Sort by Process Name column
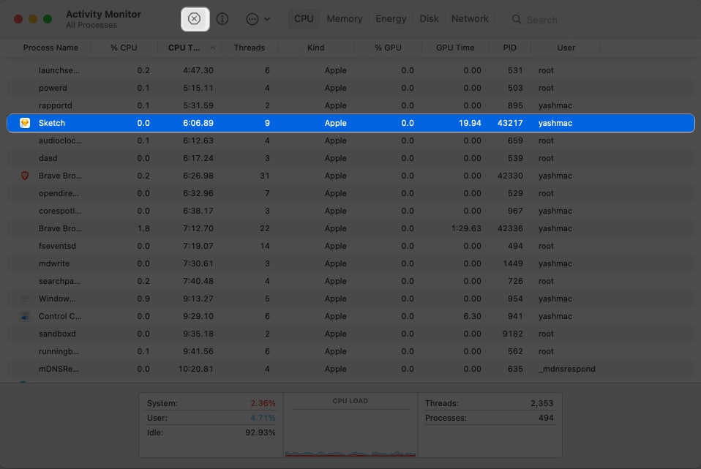 coord(50,48)
